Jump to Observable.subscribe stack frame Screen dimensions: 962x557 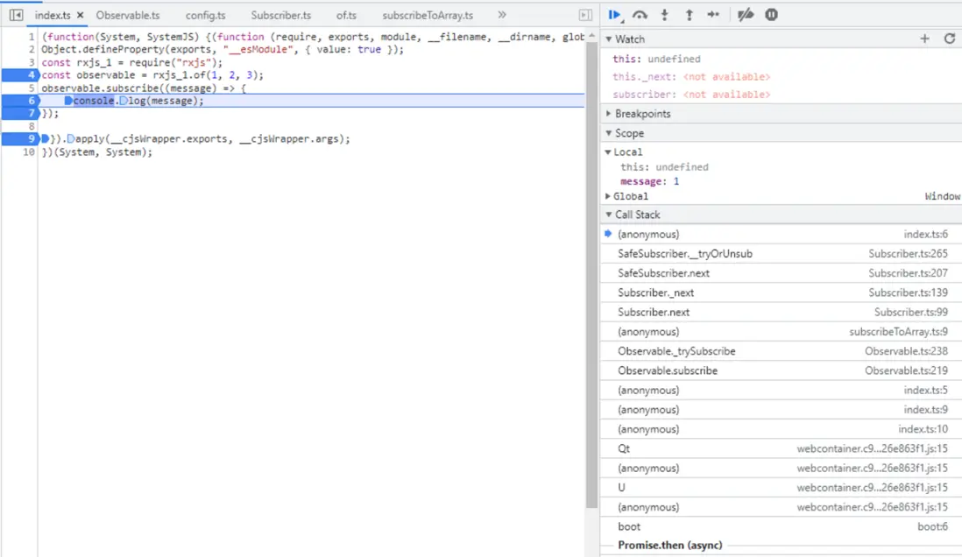point(667,370)
